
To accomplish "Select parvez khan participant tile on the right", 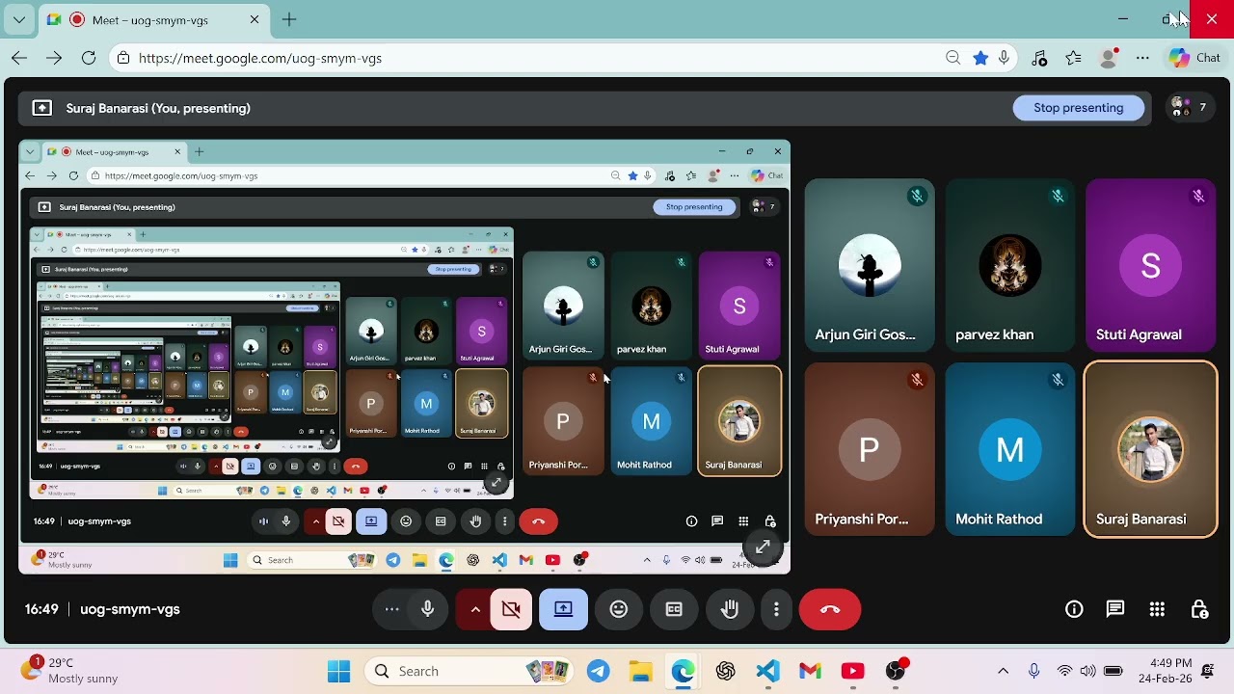I will click(1009, 265).
